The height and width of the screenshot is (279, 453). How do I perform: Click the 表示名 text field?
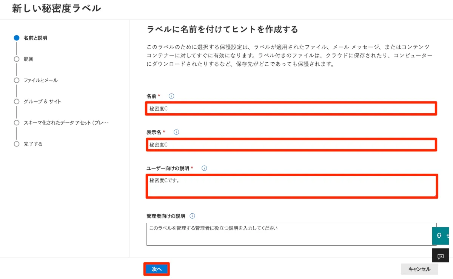click(291, 145)
